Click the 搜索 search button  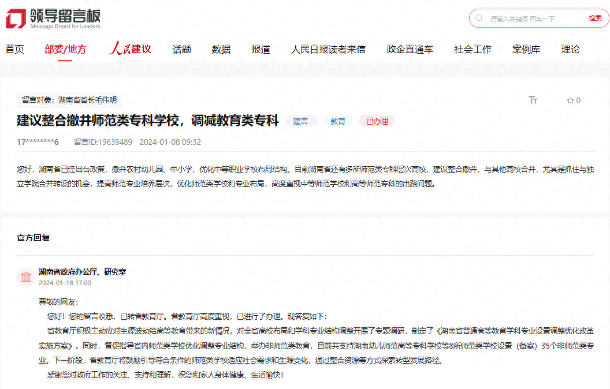click(x=594, y=18)
